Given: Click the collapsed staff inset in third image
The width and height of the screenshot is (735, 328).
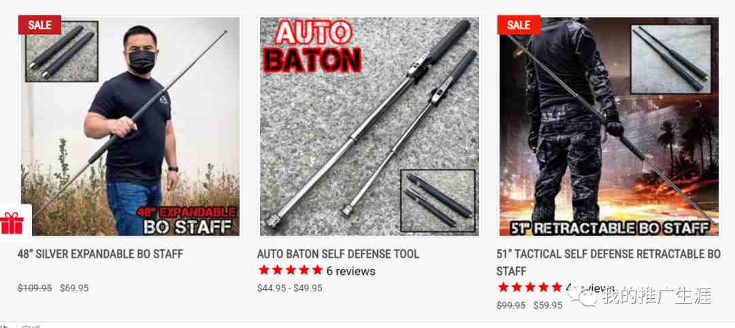Looking at the screenshot, I should pyautogui.click(x=671, y=59).
